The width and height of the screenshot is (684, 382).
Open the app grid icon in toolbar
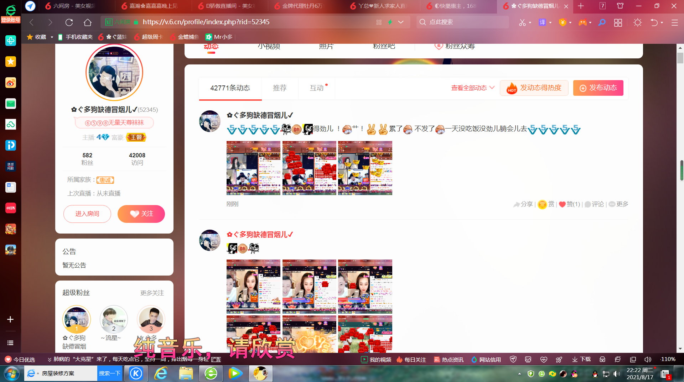point(618,22)
